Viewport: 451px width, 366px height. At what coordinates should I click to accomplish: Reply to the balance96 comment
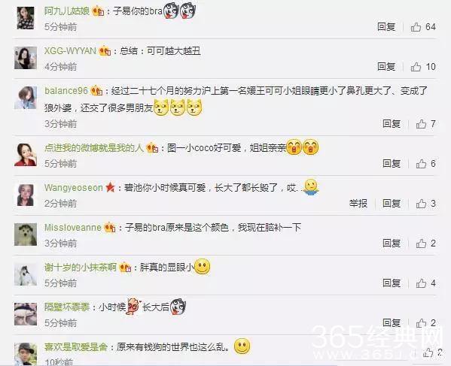pos(392,124)
